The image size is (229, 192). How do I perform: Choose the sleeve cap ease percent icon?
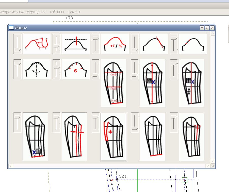click(x=115, y=44)
